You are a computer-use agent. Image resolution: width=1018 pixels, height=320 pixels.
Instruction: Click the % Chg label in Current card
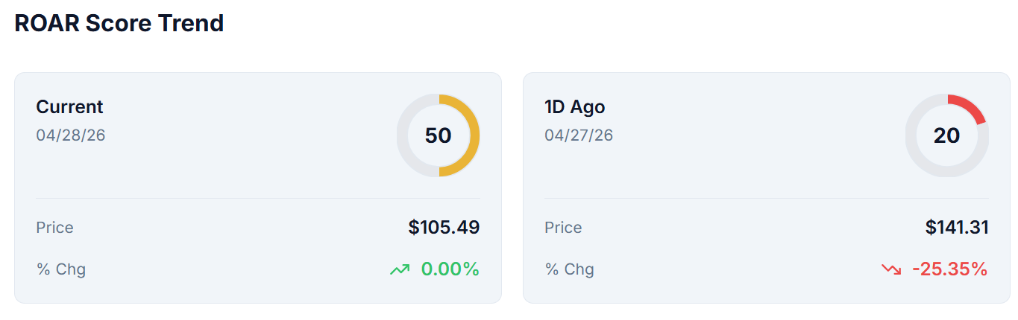click(61, 269)
